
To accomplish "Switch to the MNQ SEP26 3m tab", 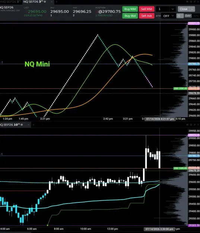I will coord(10,1).
